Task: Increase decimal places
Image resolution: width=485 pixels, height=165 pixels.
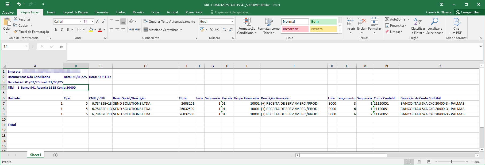Action: [x=225, y=30]
